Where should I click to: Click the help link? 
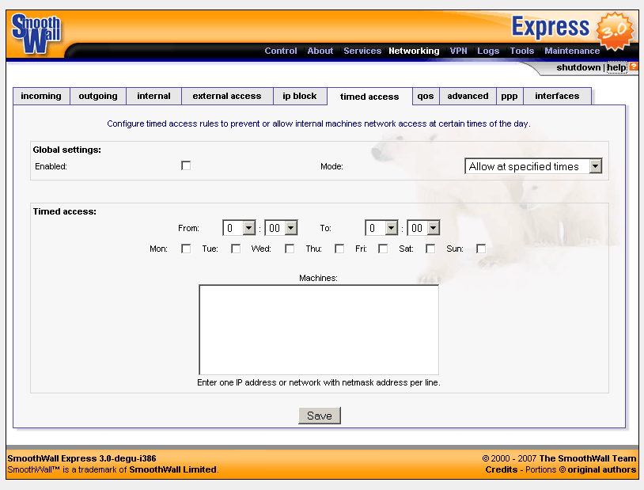pyautogui.click(x=617, y=67)
